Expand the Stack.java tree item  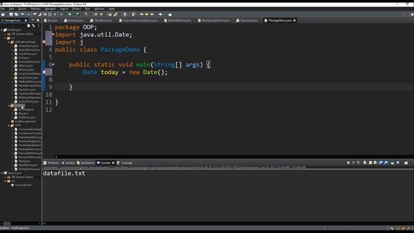pos(12,161)
